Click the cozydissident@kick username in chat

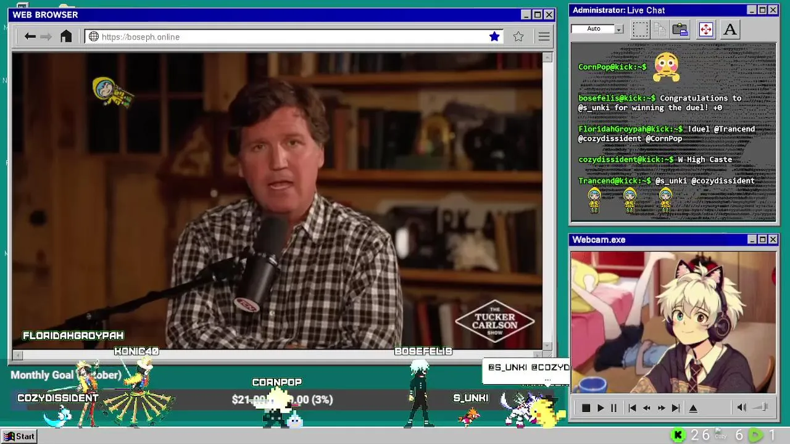click(625, 159)
